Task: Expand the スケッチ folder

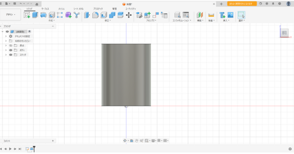Action: tap(6, 55)
